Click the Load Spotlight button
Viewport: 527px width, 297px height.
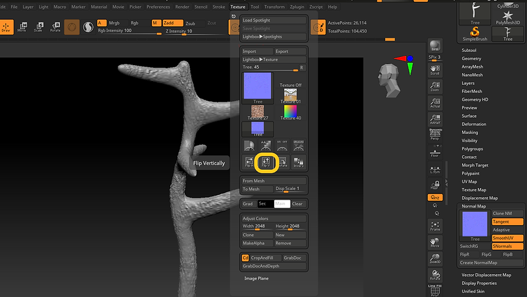coord(274,20)
